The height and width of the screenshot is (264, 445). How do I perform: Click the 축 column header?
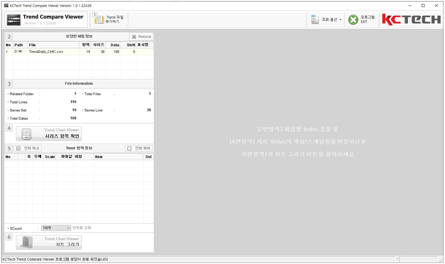[x=29, y=157]
